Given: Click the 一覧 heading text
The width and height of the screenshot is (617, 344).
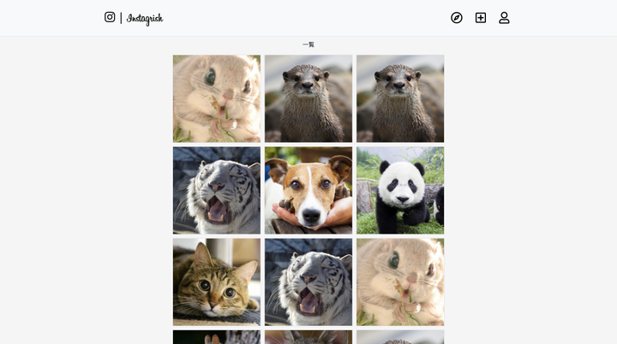Looking at the screenshot, I should (308, 44).
